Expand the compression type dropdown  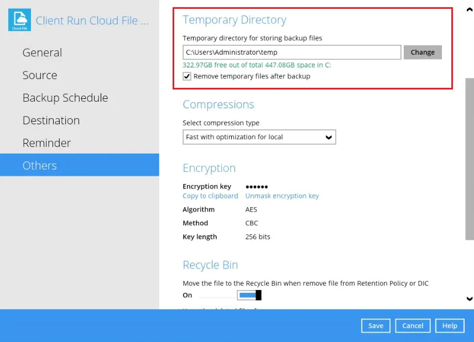pos(259,137)
